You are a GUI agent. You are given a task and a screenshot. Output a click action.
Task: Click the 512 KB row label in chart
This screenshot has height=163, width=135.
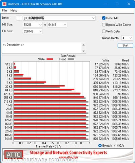(8, 102)
